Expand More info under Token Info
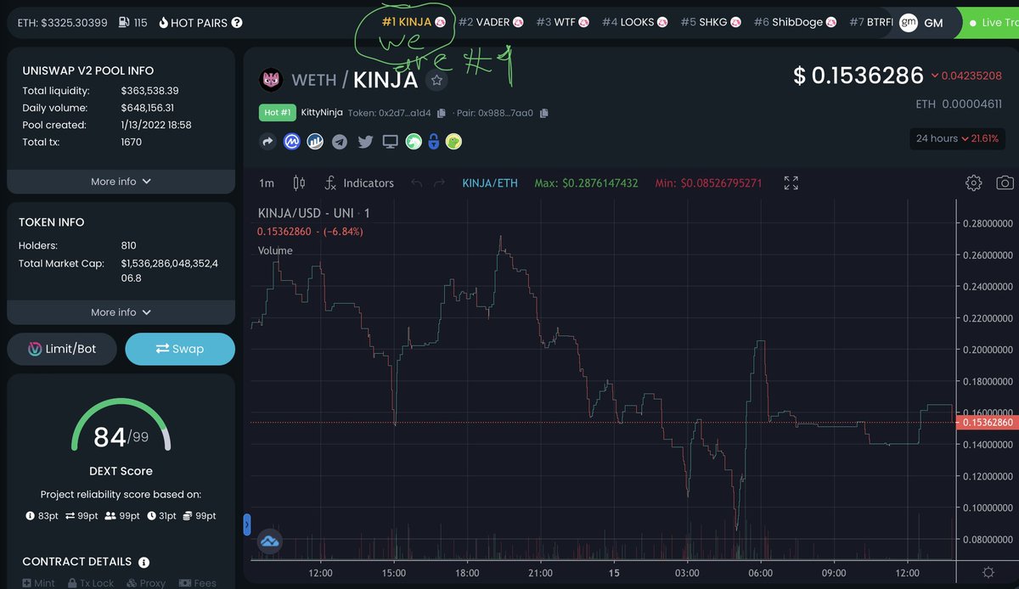Viewport: 1019px width, 589px height. (121, 312)
